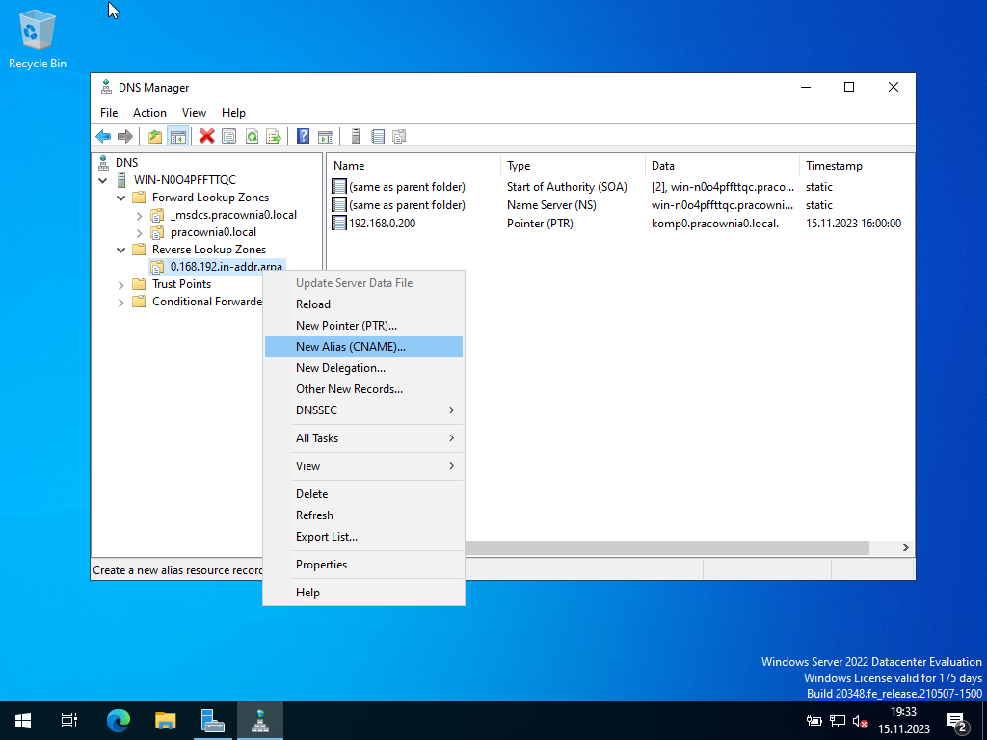Collapse the WIN-N0O4PFFTTQC server node

pos(103,180)
